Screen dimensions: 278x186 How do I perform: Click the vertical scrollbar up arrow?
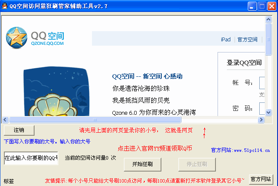(269, 19)
